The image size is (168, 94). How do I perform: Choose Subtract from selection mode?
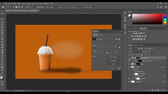coord(19,7)
